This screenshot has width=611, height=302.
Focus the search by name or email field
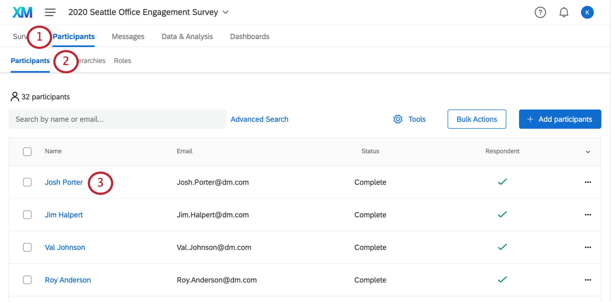pos(117,119)
